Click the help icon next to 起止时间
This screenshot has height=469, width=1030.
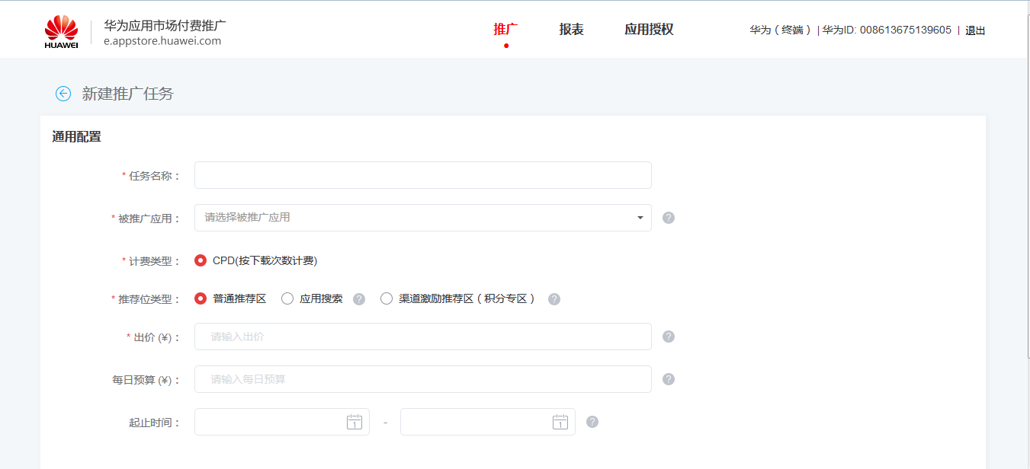(x=592, y=421)
